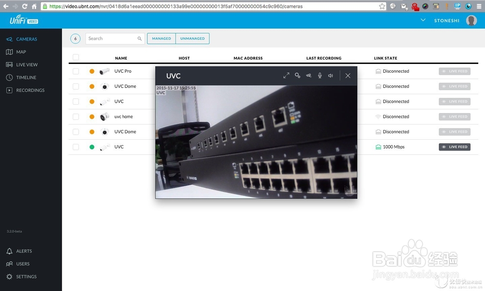Click the green status dot of connected UVC
The image size is (485, 291).
pos(92,147)
